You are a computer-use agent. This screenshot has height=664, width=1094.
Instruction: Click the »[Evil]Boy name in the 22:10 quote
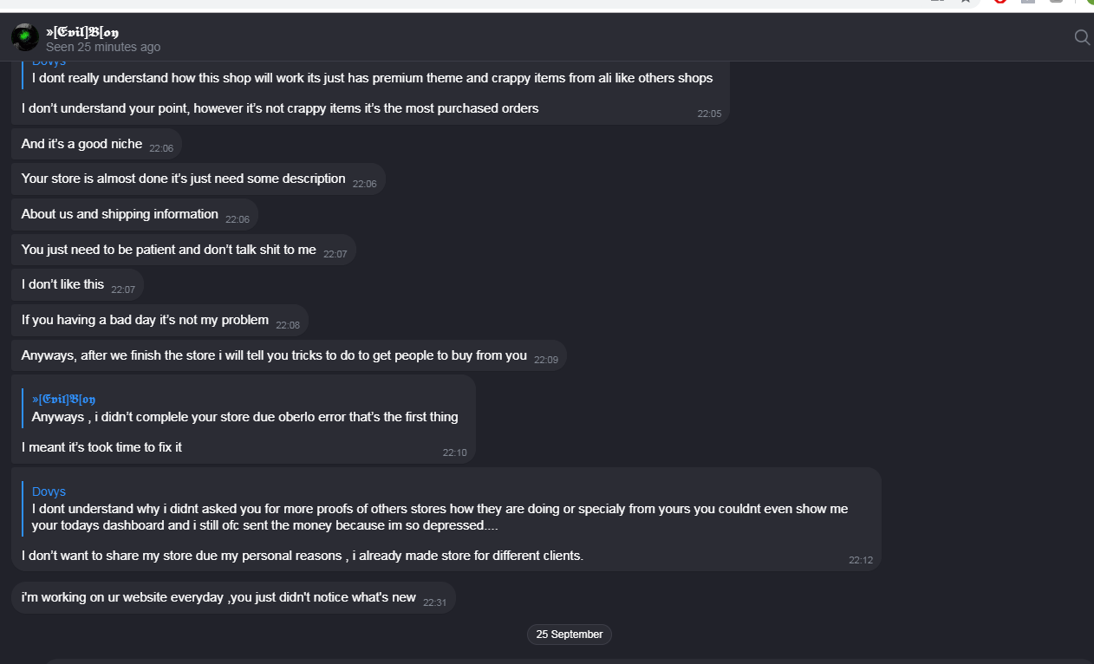[63, 399]
